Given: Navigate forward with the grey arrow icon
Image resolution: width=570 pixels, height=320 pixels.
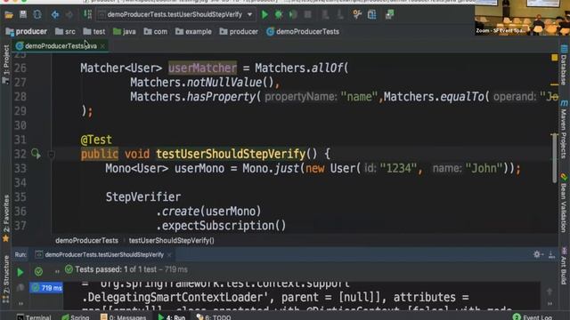Looking at the screenshot, I should coord(69,15).
